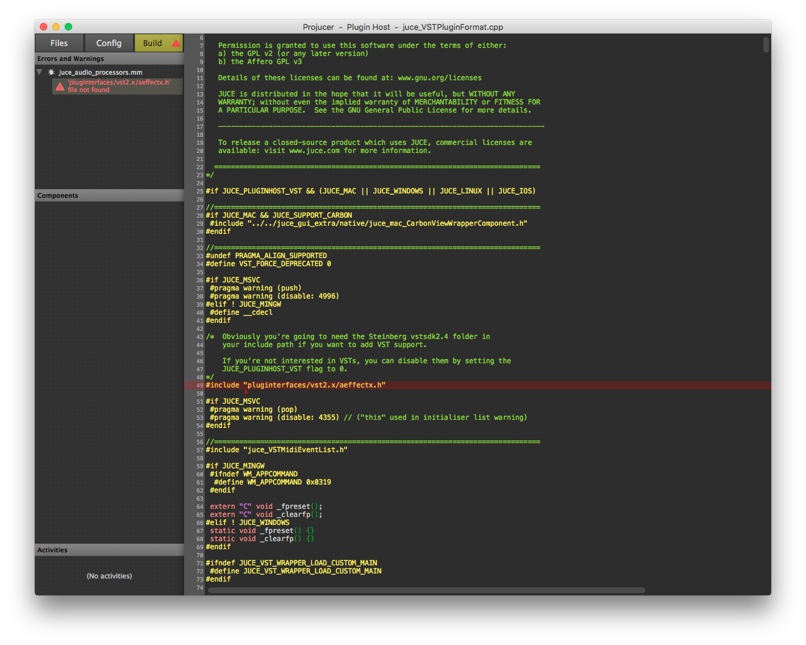The height and width of the screenshot is (645, 806).
Task: Click the '#if JUCE_MAC && JUCE_SUPPORT_CARBON' line
Action: point(279,215)
